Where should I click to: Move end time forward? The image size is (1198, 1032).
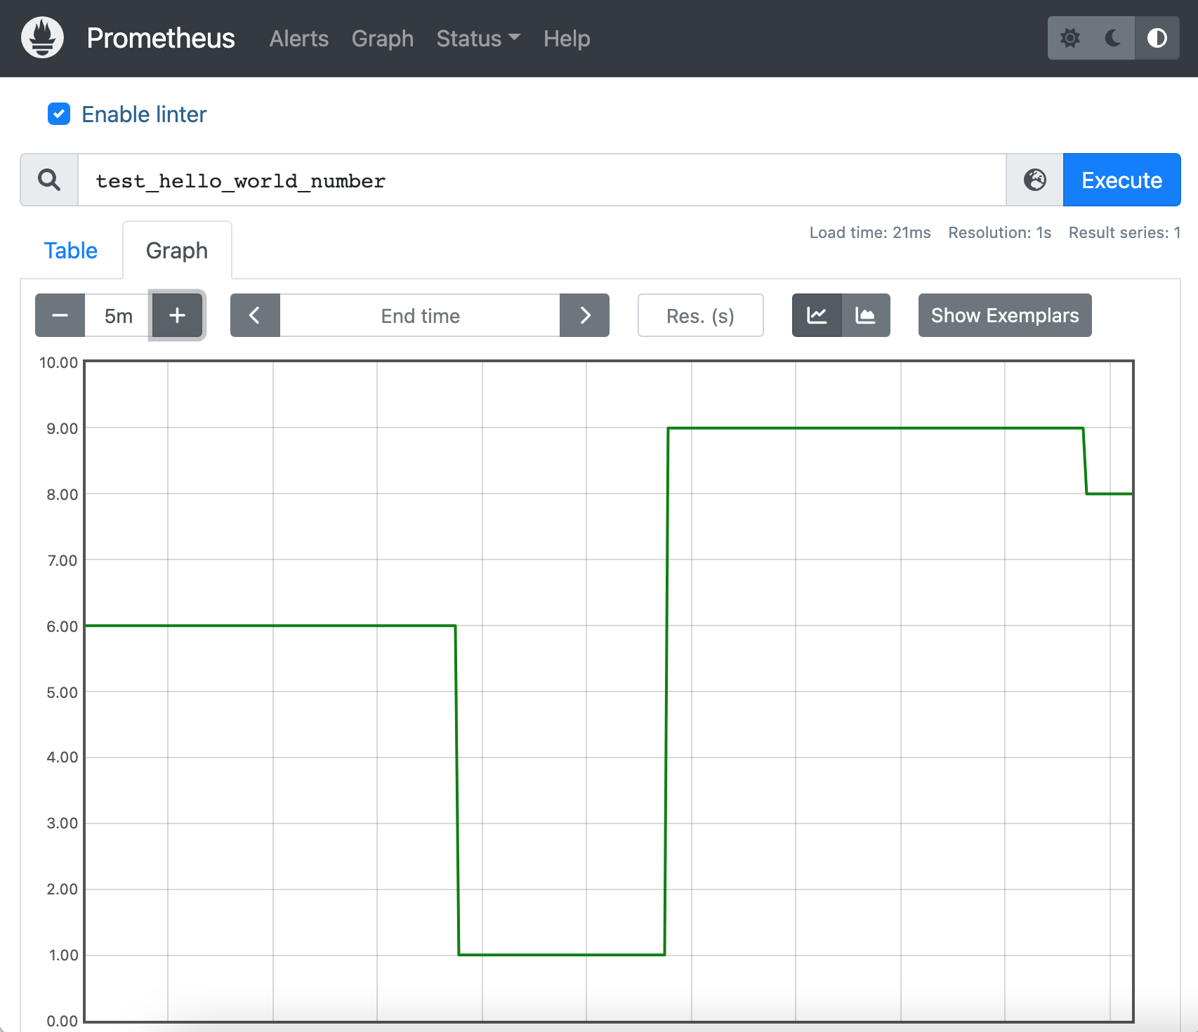[584, 315]
